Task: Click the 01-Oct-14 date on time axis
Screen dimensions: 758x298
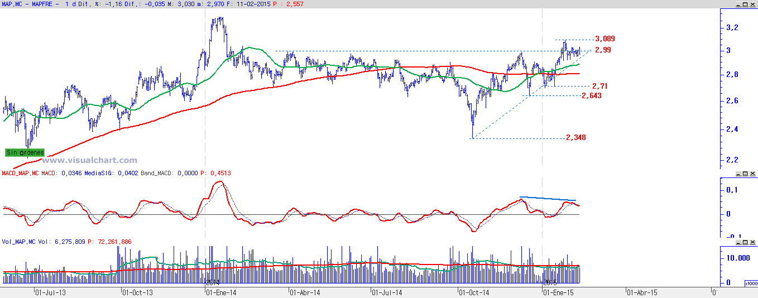Action: click(x=474, y=292)
